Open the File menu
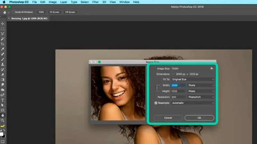257x144 pixels. (34, 2)
